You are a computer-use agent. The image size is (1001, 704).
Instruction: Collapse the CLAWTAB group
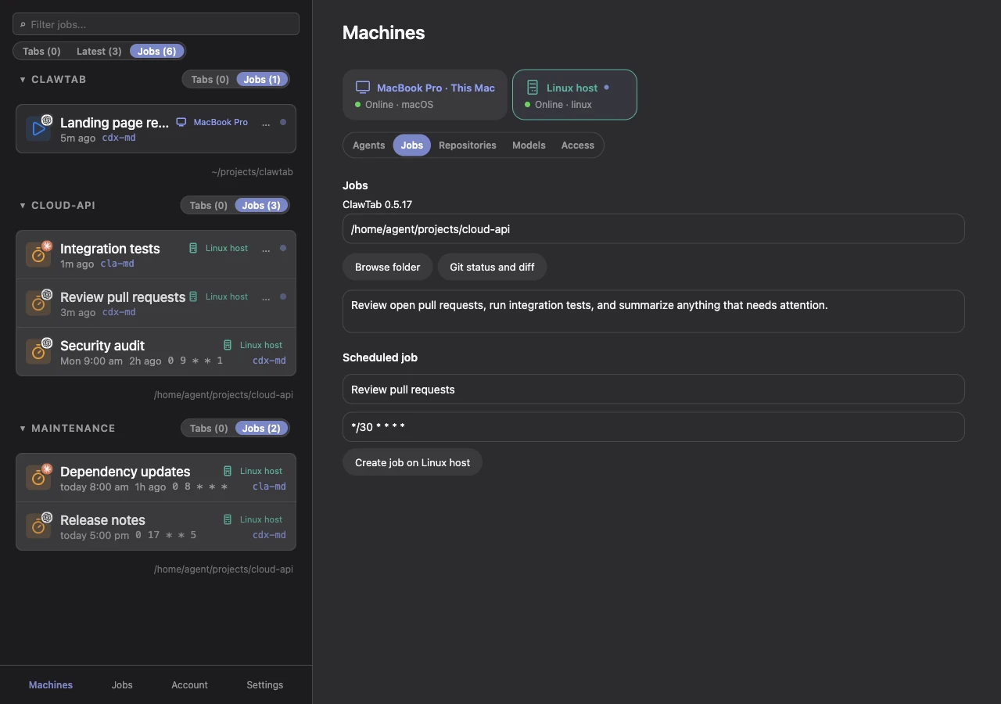(23, 80)
